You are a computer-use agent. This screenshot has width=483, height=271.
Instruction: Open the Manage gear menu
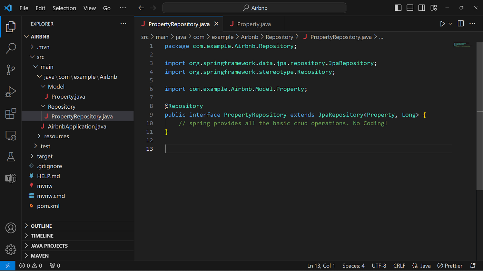[11, 250]
